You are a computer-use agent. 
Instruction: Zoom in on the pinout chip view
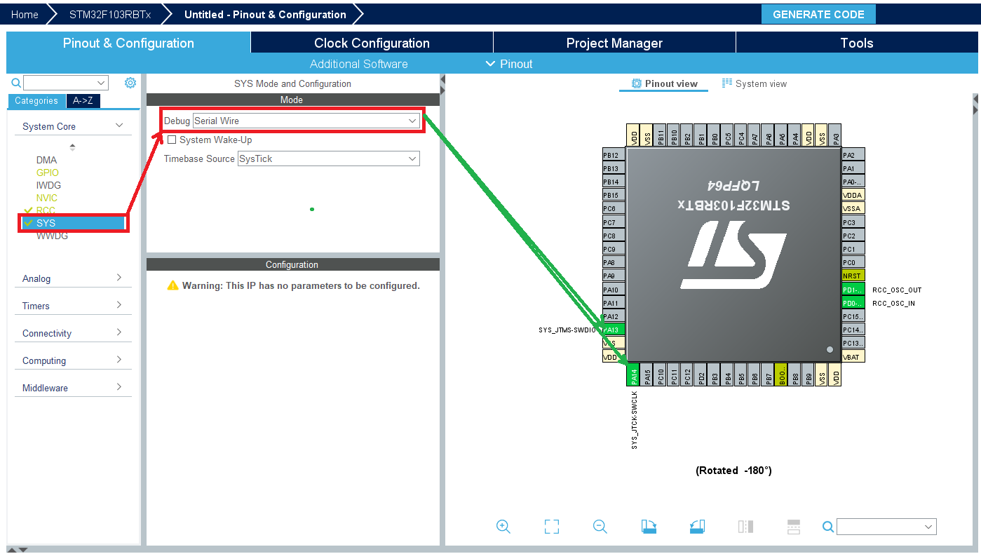point(503,527)
